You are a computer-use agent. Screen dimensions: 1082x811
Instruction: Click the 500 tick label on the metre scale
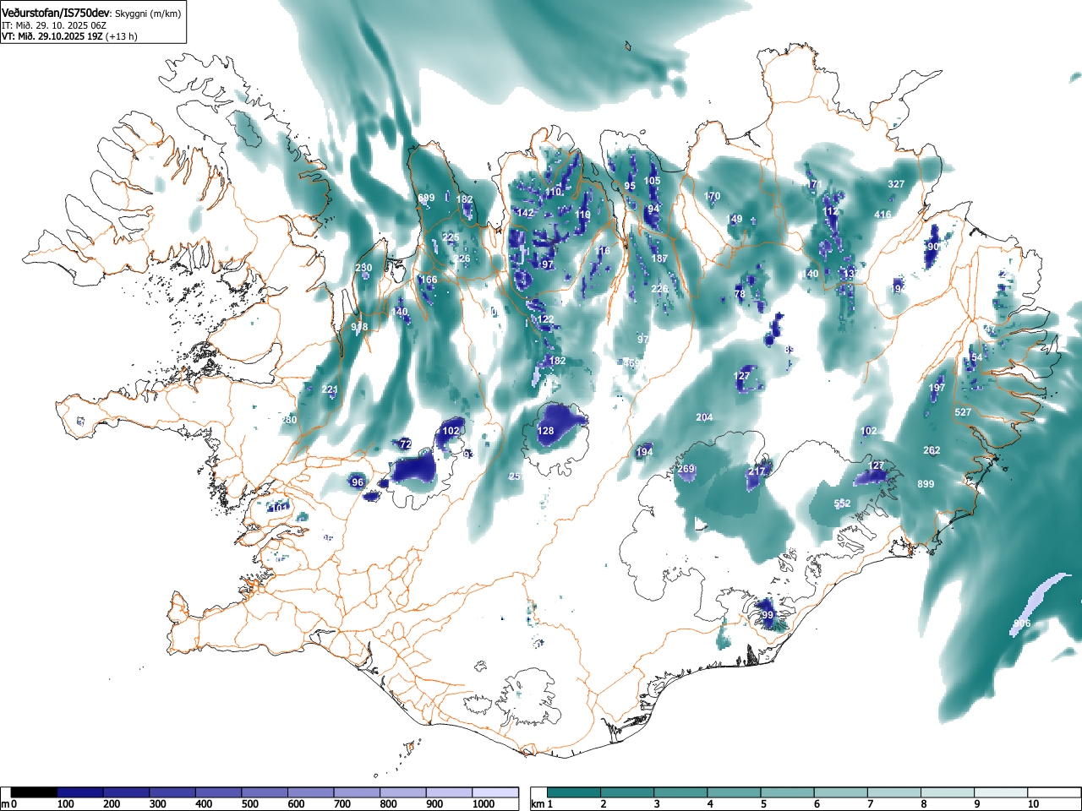tap(250, 804)
